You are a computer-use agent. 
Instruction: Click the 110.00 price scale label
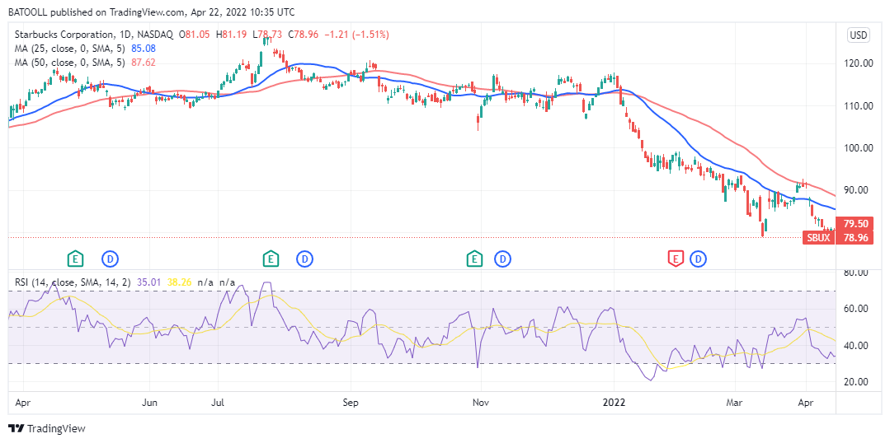(x=857, y=106)
